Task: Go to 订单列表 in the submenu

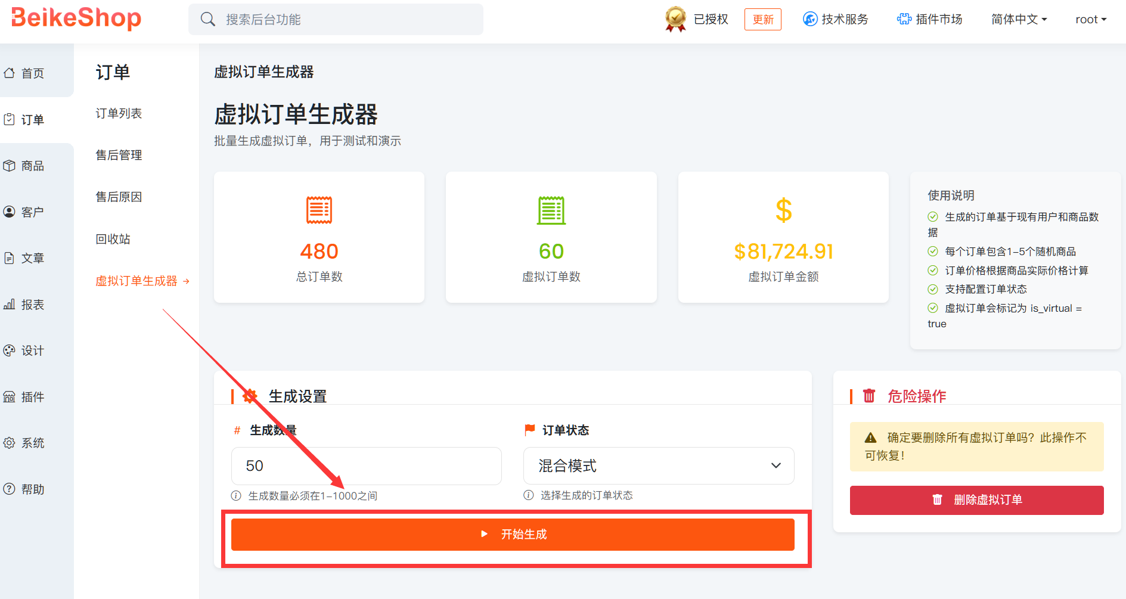Action: pyautogui.click(x=119, y=113)
